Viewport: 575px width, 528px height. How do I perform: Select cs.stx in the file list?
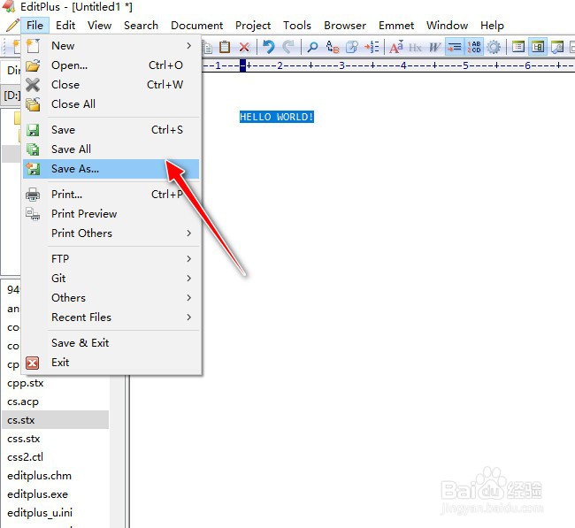tap(56, 420)
